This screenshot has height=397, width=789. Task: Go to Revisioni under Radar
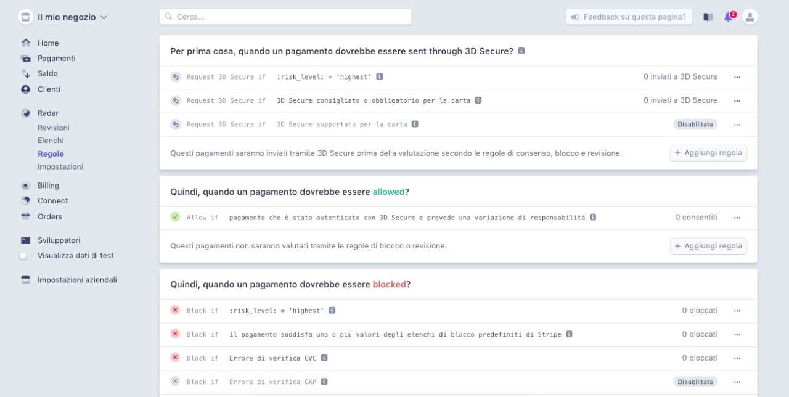[54, 128]
